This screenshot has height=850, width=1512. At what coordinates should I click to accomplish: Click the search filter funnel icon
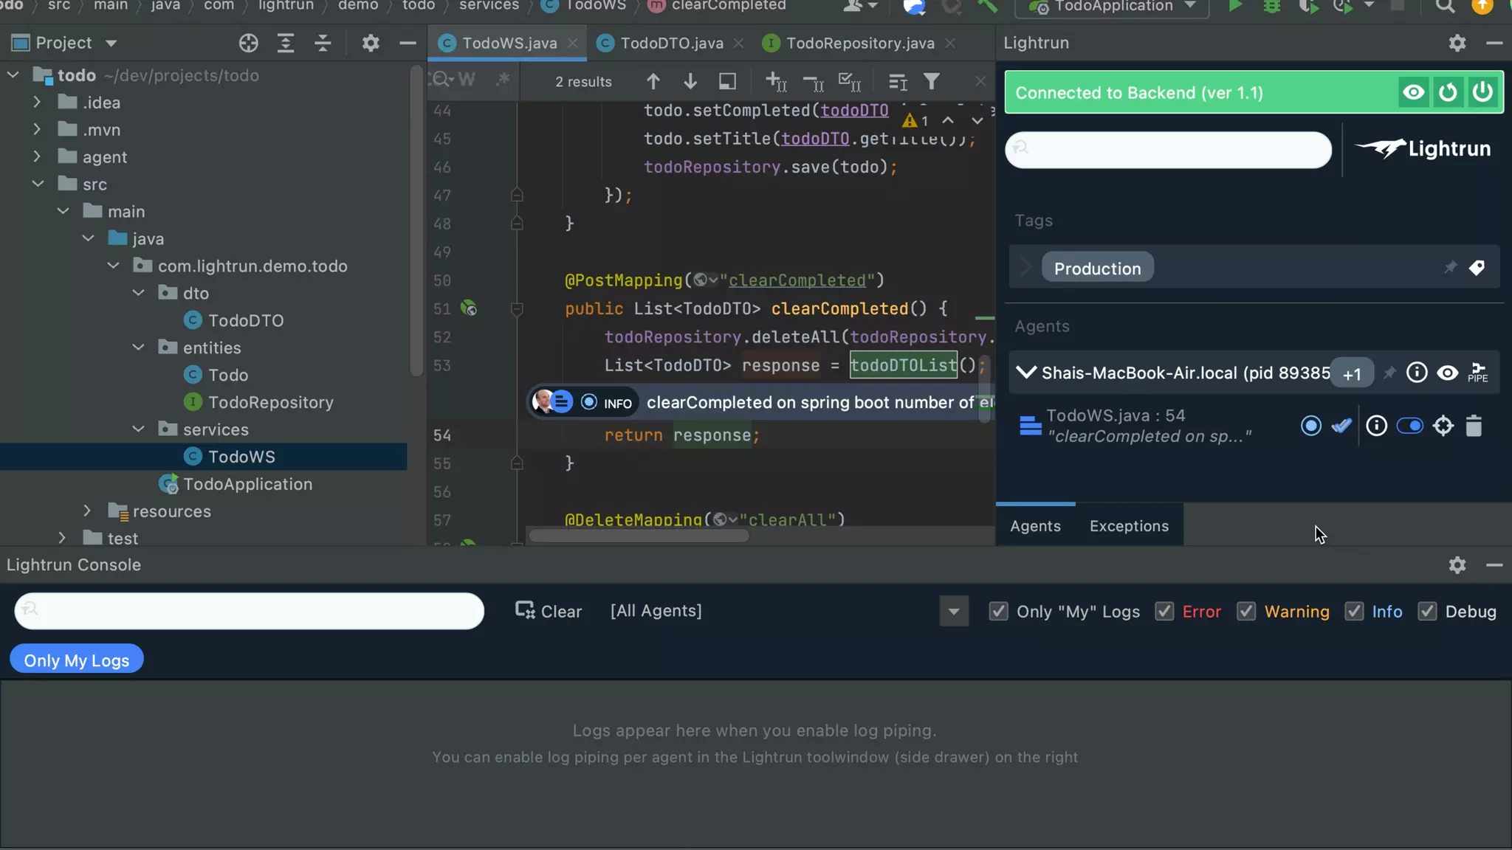pos(932,81)
